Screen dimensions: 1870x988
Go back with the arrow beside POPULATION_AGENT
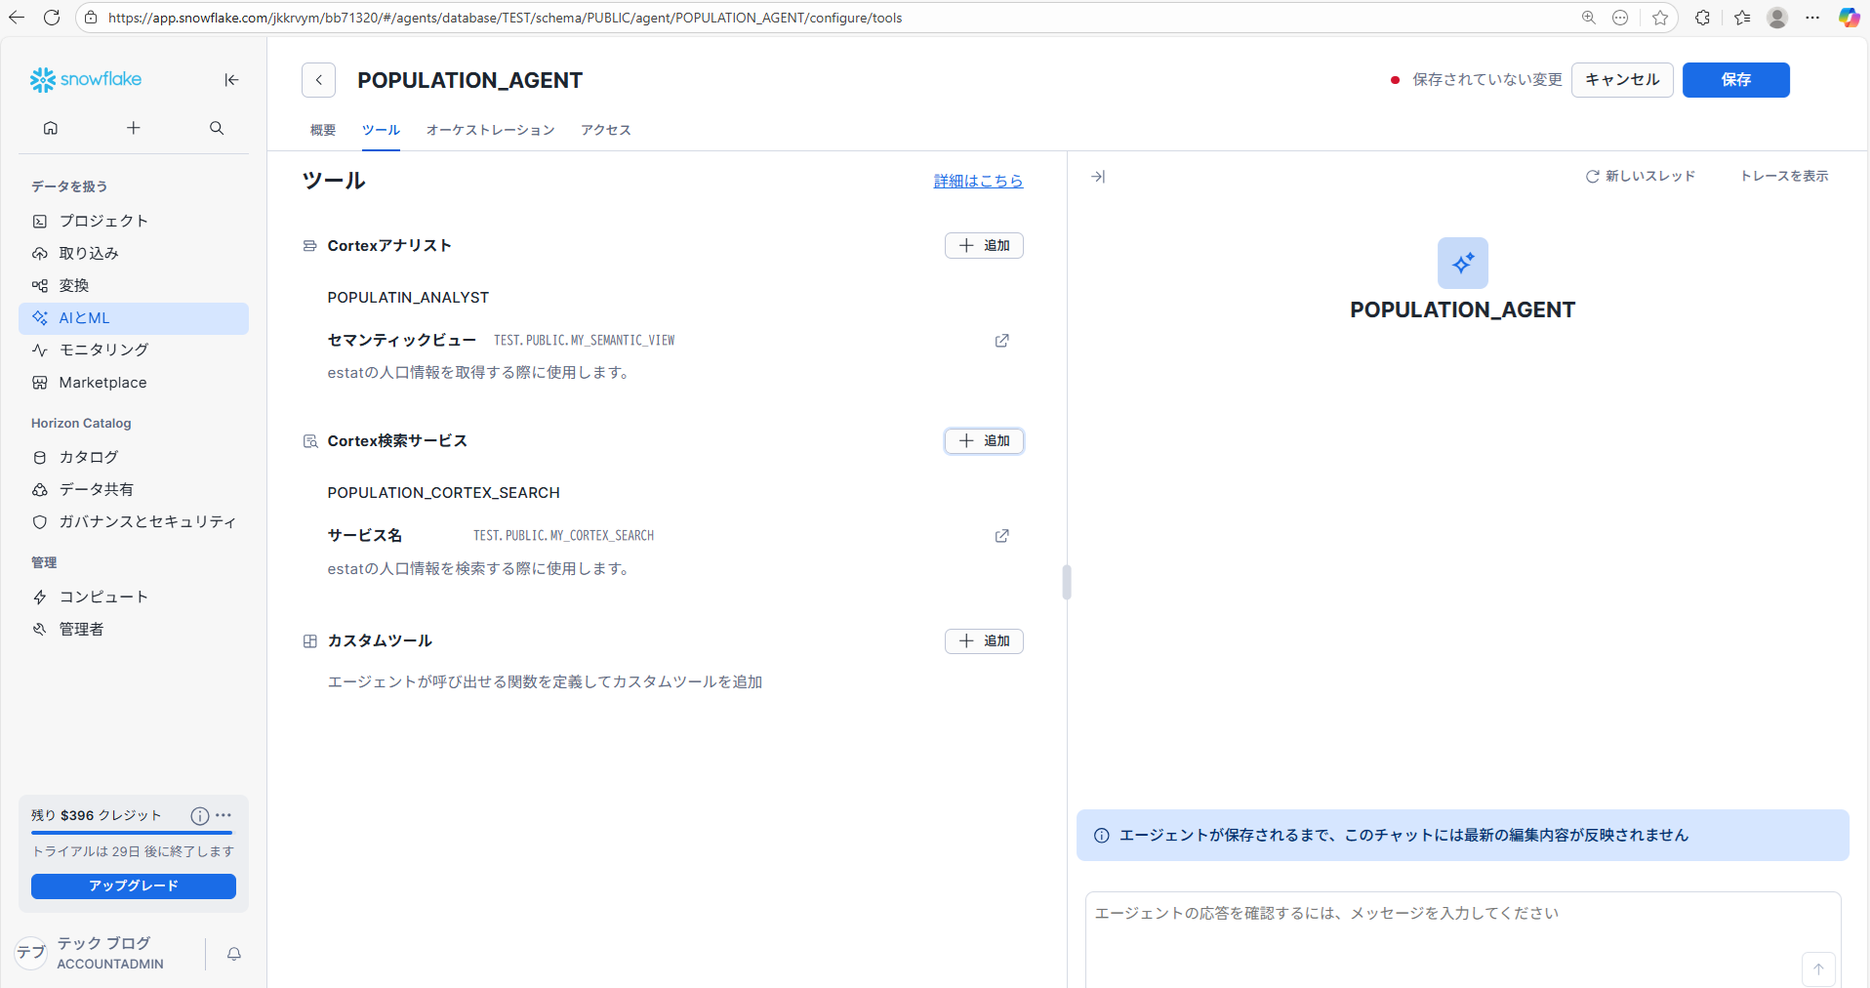coord(318,80)
